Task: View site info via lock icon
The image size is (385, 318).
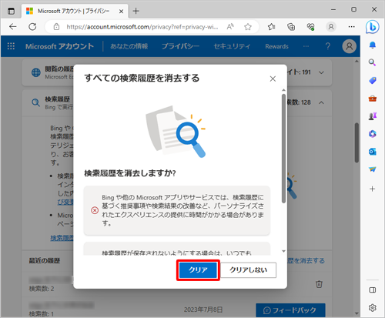Action: coord(56,27)
